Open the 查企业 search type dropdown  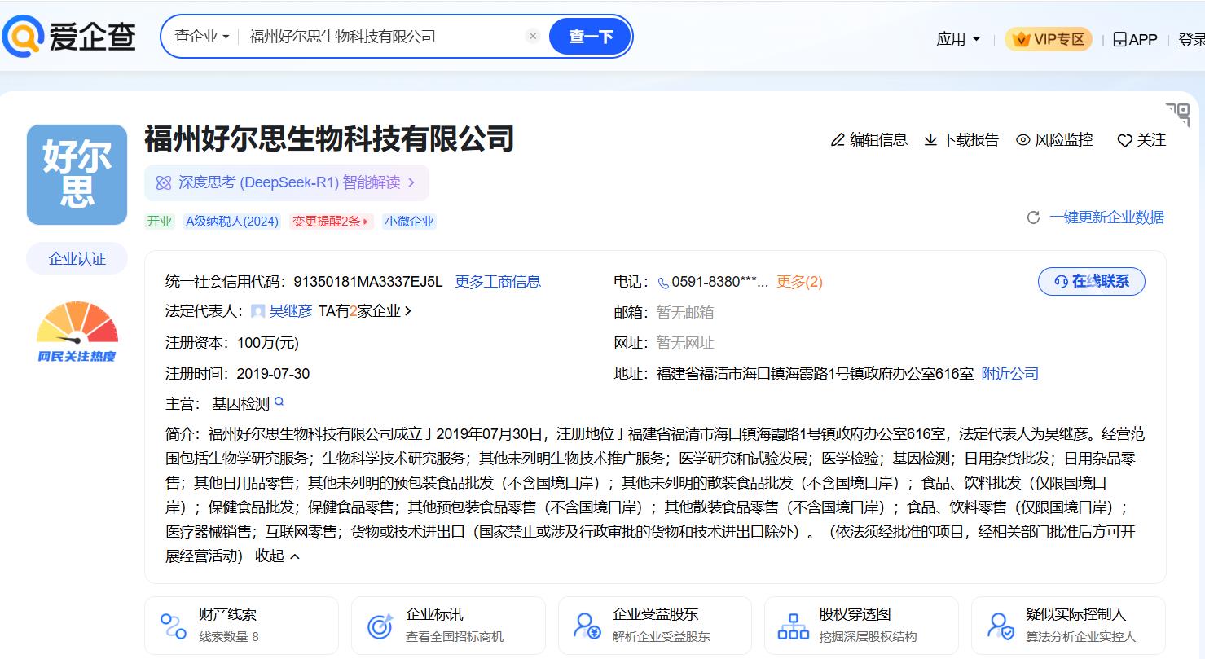pos(201,37)
